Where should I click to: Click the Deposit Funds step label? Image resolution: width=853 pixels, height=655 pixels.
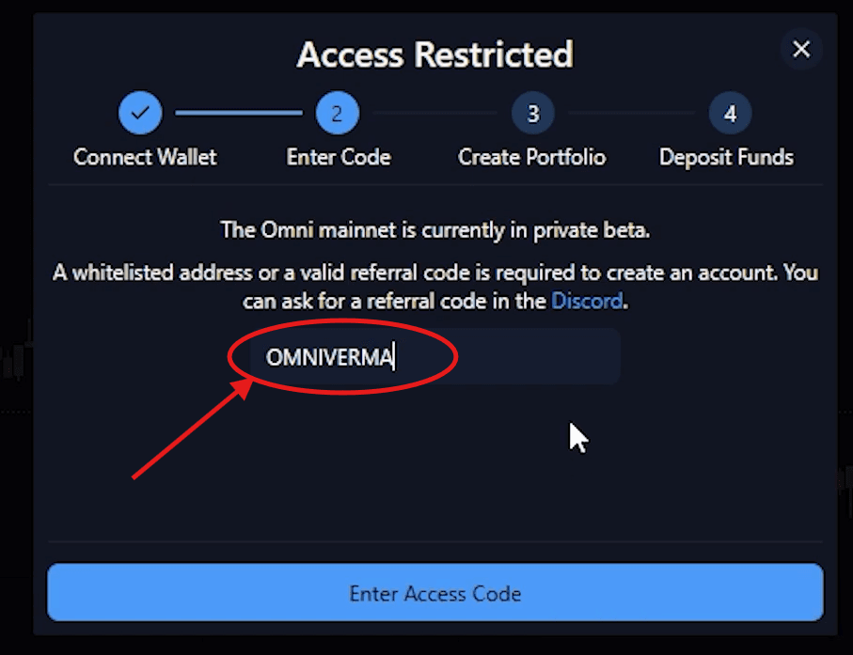[725, 157]
